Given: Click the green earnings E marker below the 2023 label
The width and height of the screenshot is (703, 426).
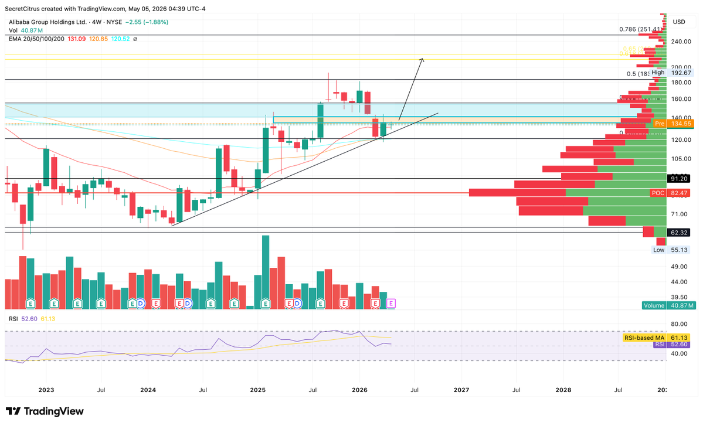Looking at the screenshot, I should (55, 304).
